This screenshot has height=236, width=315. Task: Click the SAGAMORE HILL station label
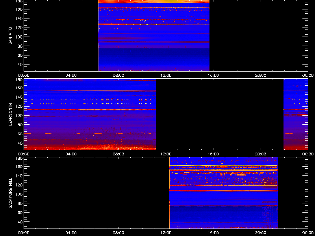pyautogui.click(x=10, y=193)
